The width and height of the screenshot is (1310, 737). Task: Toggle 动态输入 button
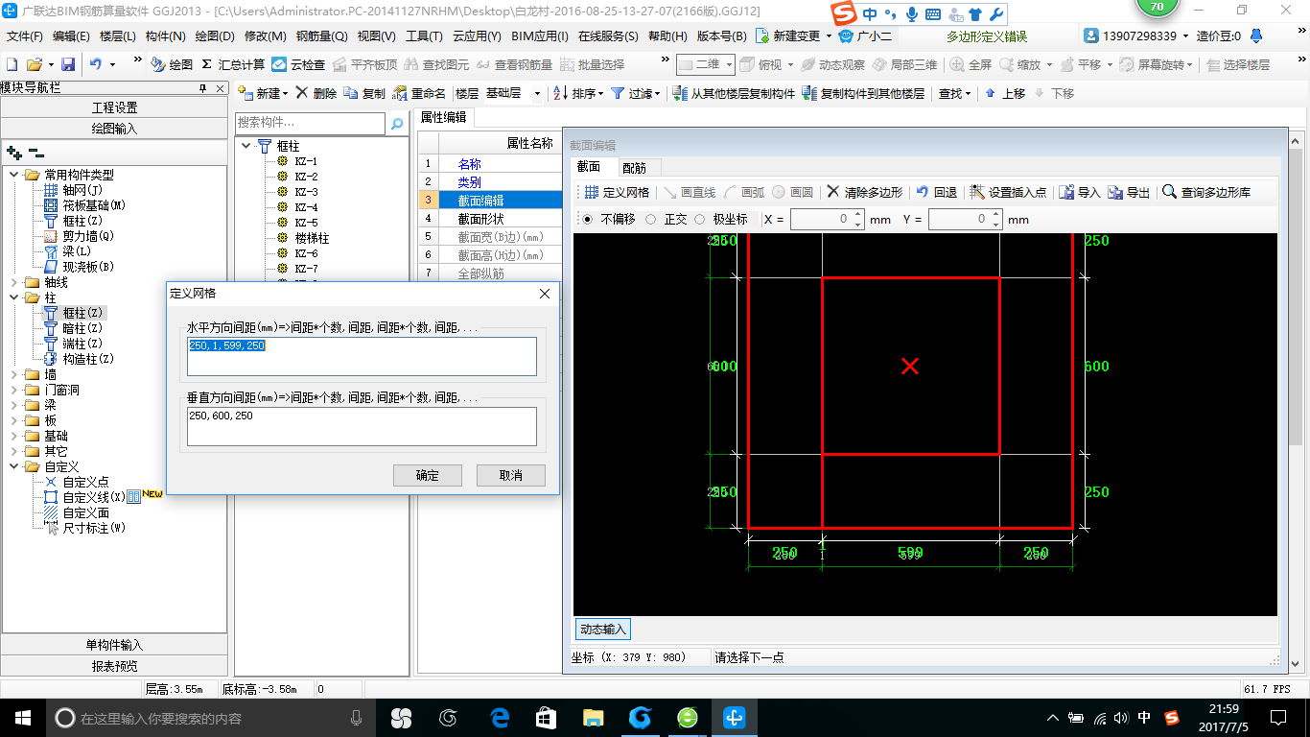603,630
